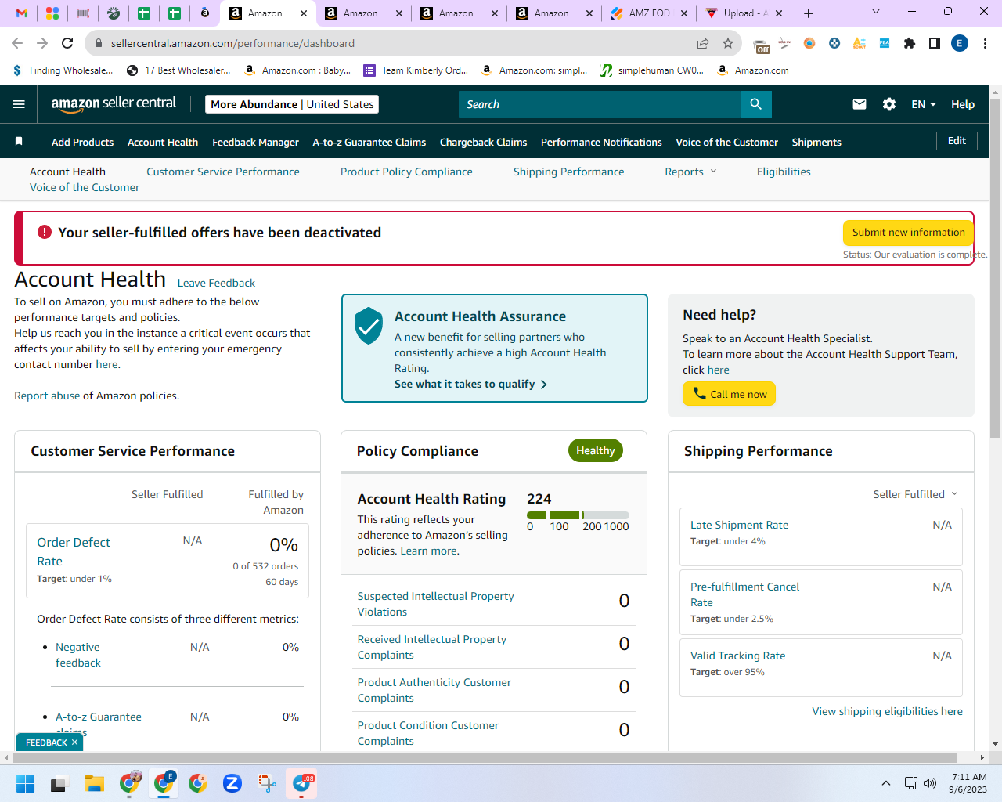1002x802 pixels.
Task: Open the Eligibilities tab
Action: [784, 172]
